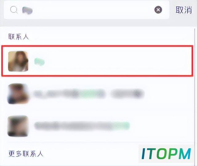Viewport: 197px width, 166px height.
Task: Select the first contact's green highlighted name
Action: (x=39, y=62)
